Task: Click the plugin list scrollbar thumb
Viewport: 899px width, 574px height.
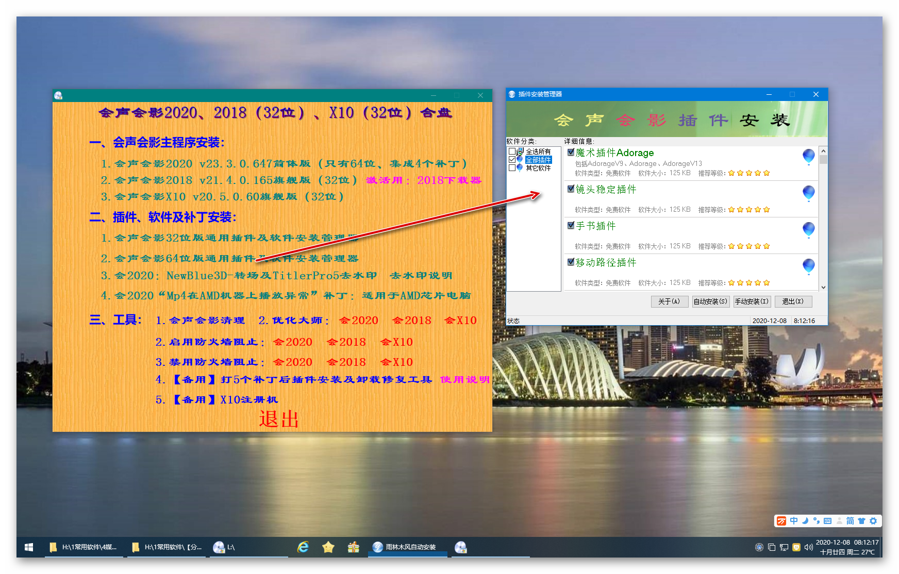Action: coord(823,160)
